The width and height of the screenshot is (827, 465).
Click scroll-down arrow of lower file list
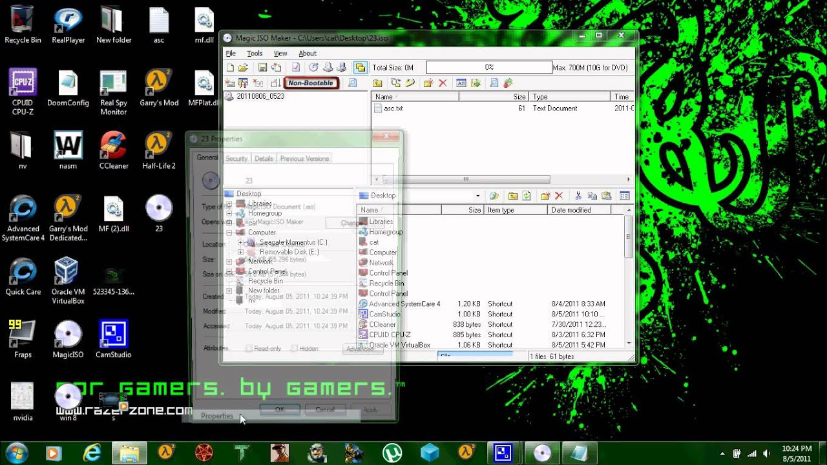pyautogui.click(x=629, y=343)
